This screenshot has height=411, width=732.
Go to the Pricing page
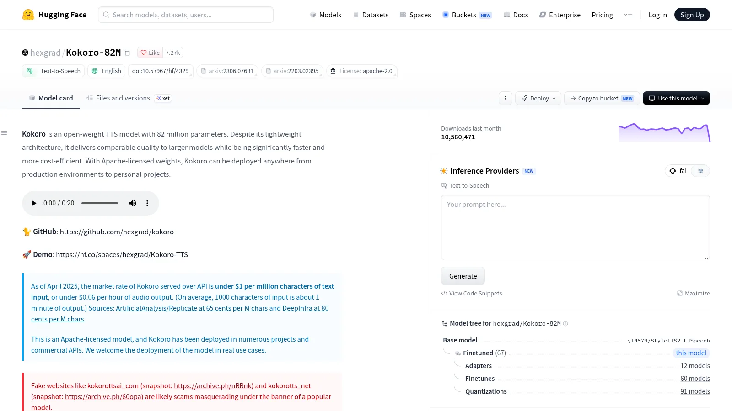pyautogui.click(x=602, y=15)
